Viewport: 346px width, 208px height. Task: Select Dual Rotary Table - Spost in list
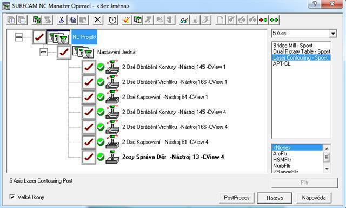(302, 51)
